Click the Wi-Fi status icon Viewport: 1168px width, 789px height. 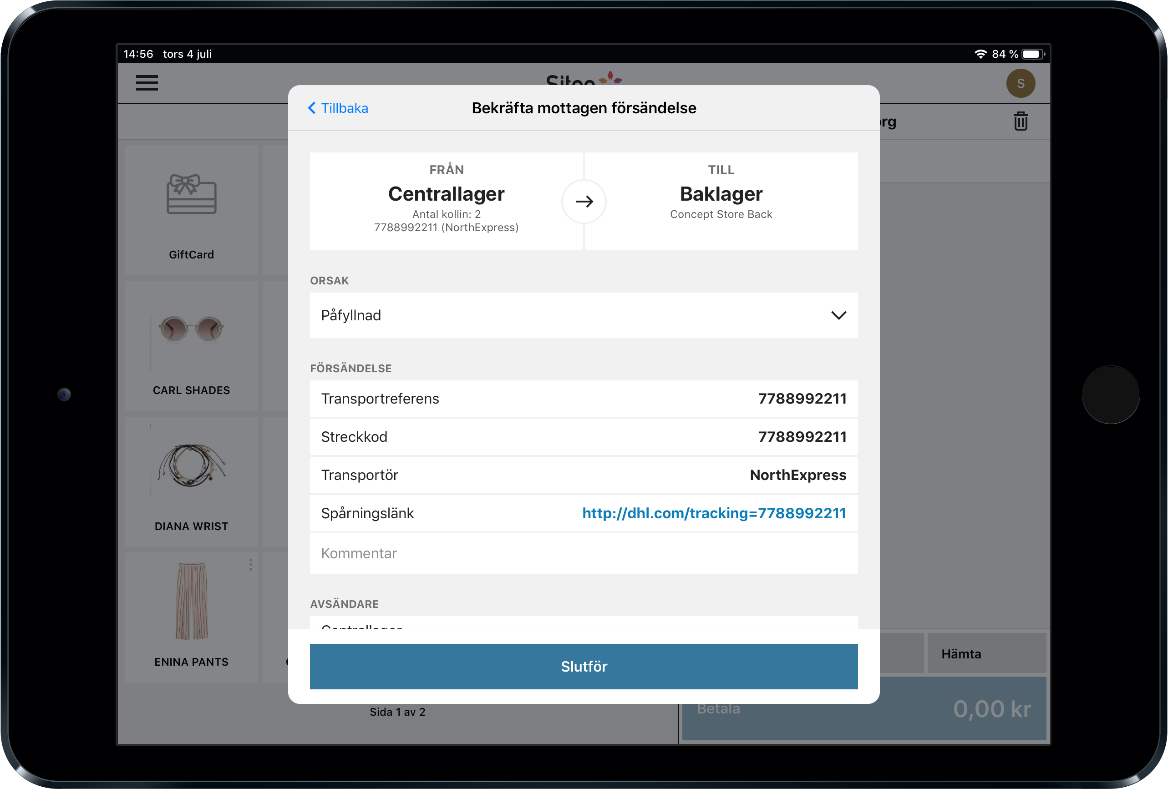click(980, 54)
